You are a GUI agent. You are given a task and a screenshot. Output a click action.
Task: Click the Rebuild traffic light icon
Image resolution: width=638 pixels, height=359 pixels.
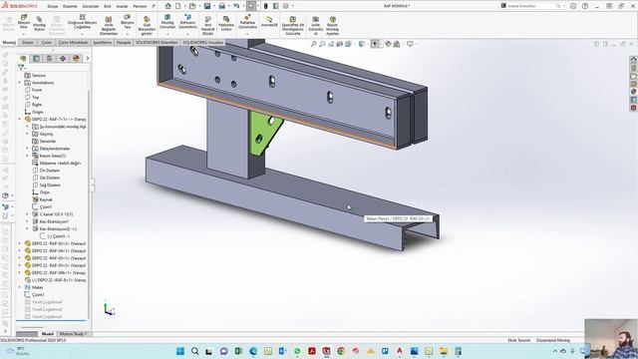[x=266, y=6]
